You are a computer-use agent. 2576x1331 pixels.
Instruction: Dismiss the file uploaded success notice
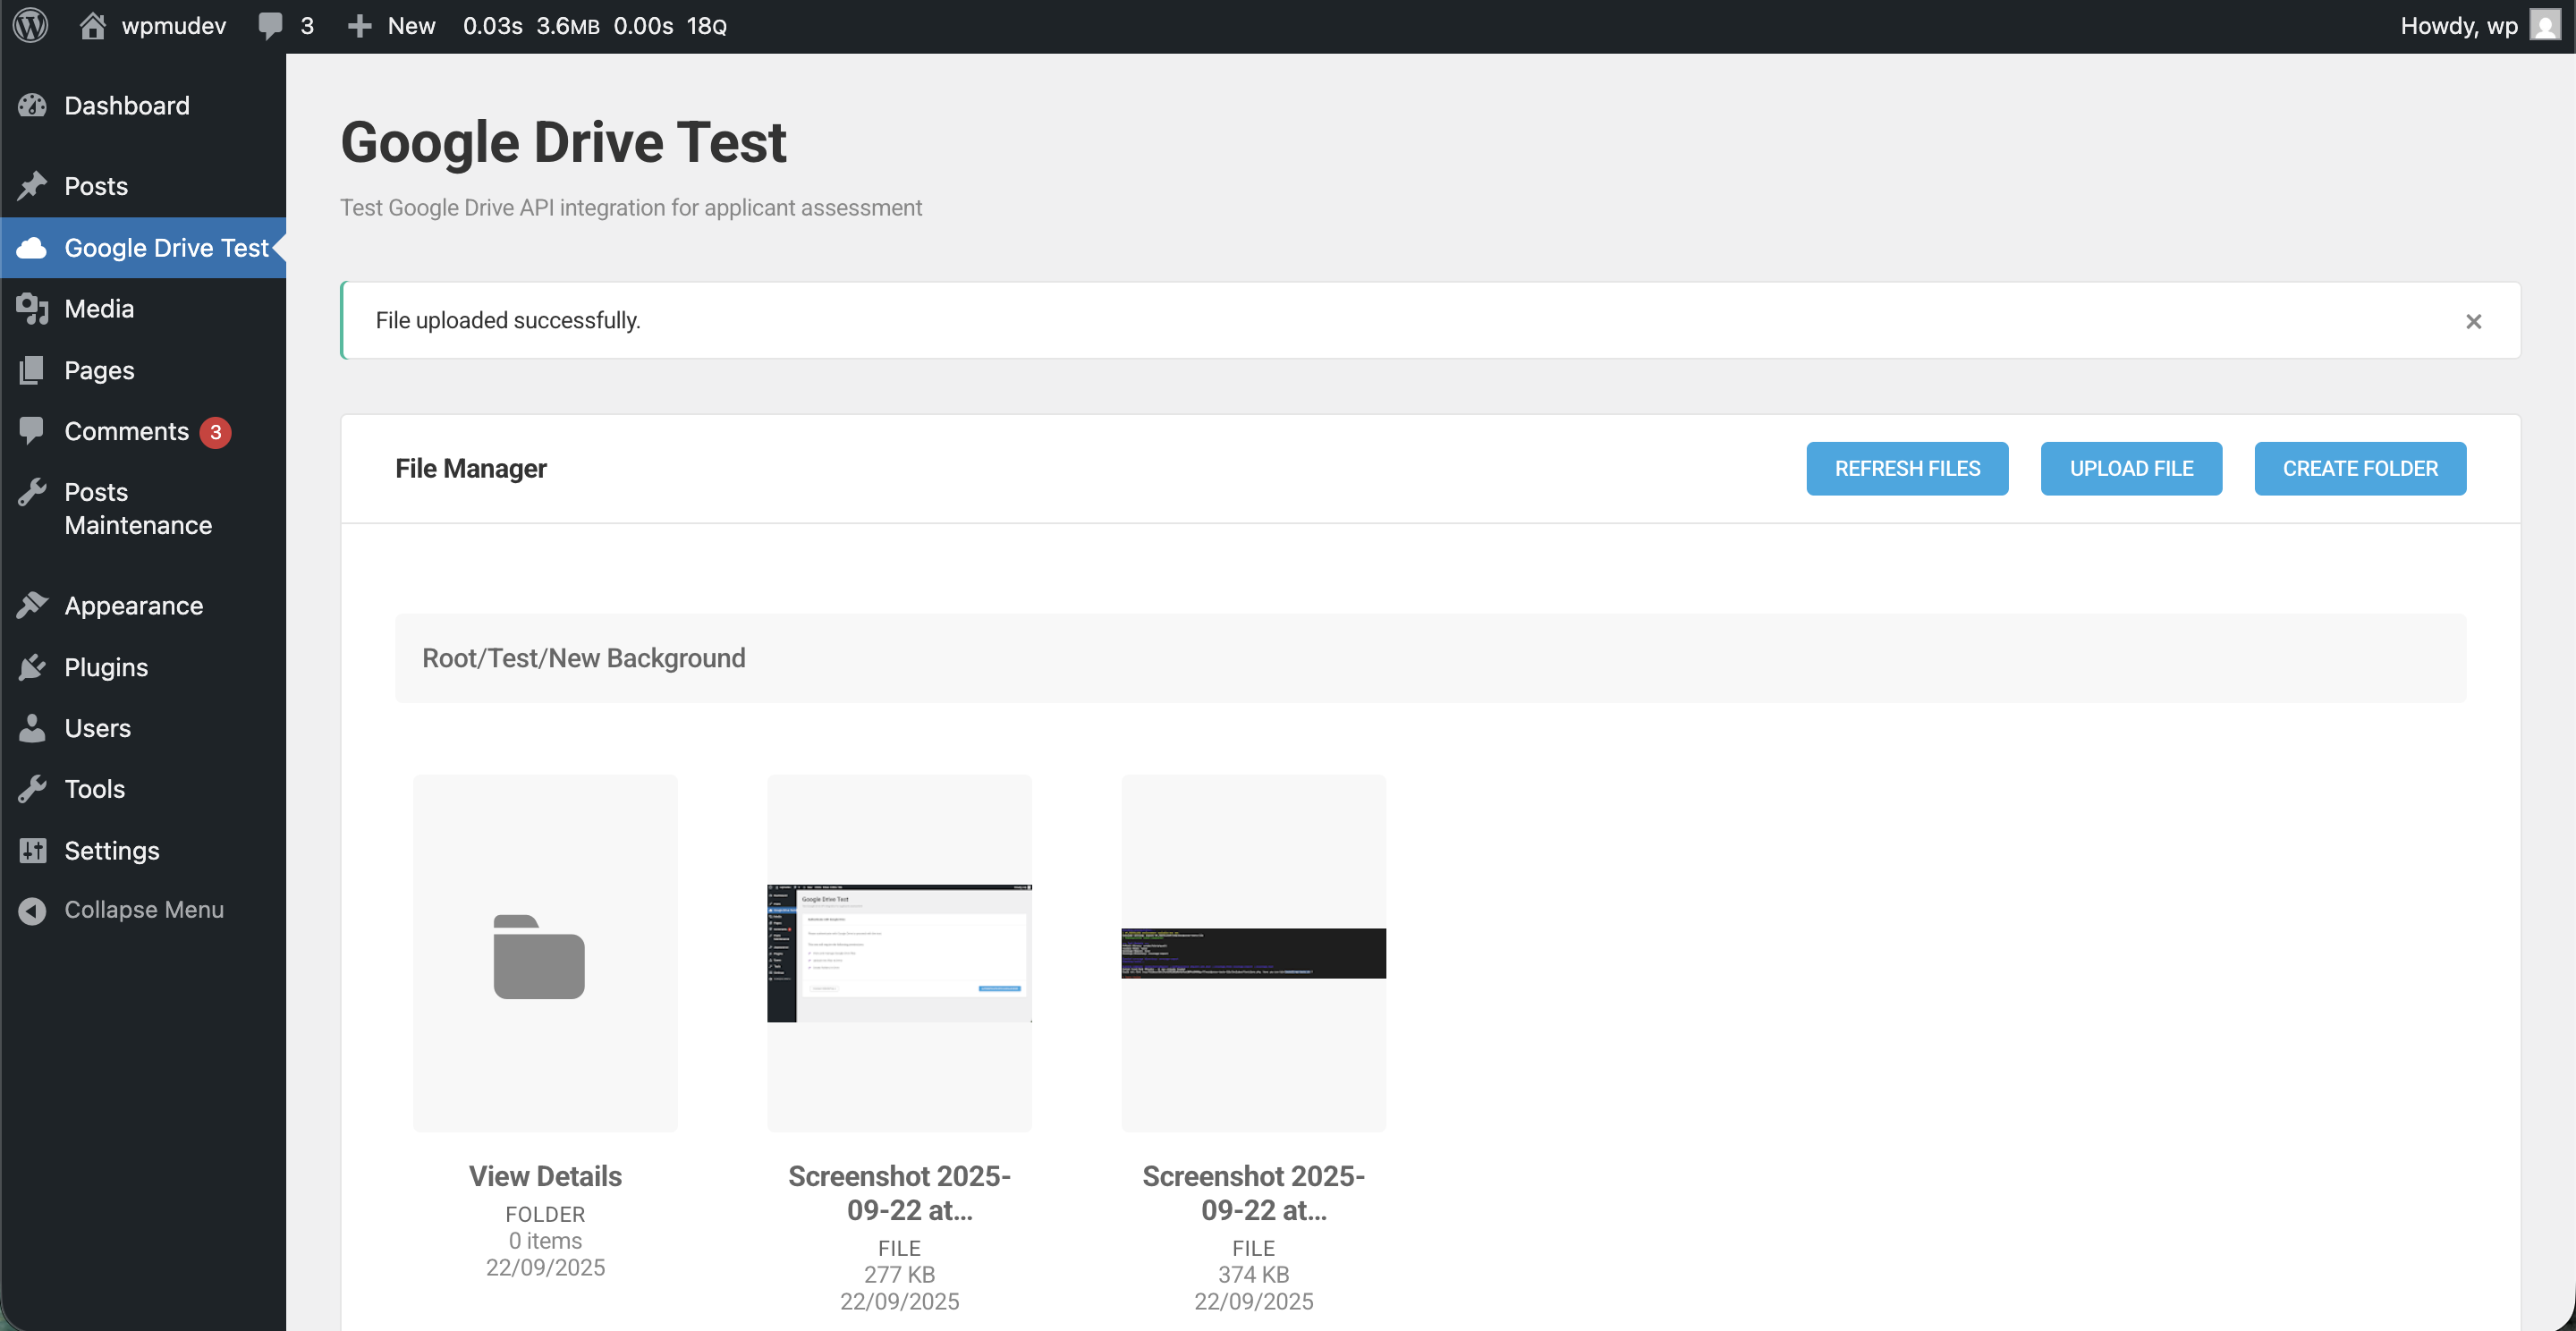tap(2473, 321)
